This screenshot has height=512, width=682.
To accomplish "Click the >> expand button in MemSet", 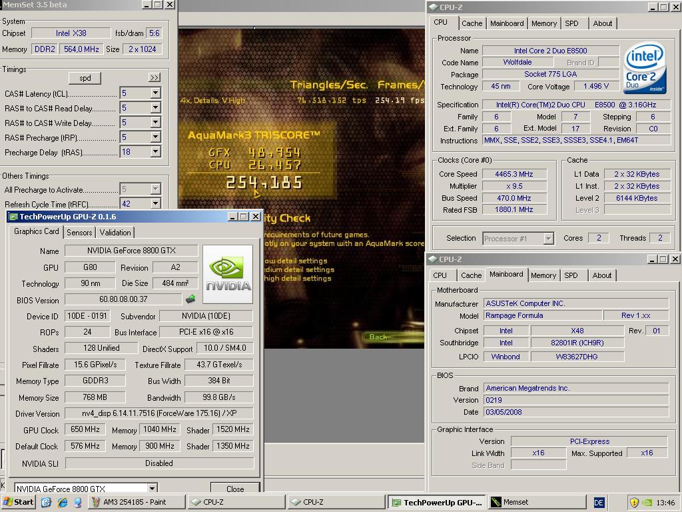I will pos(155,77).
